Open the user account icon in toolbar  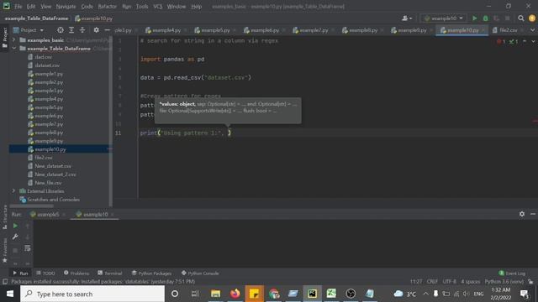(407, 18)
